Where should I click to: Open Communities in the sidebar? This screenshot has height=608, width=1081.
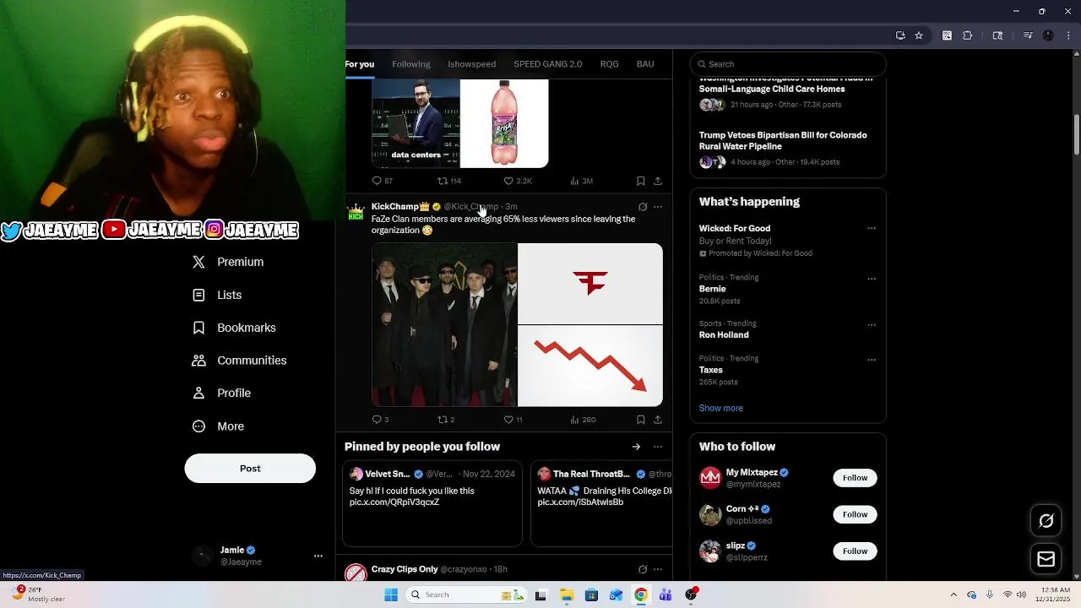(x=240, y=361)
